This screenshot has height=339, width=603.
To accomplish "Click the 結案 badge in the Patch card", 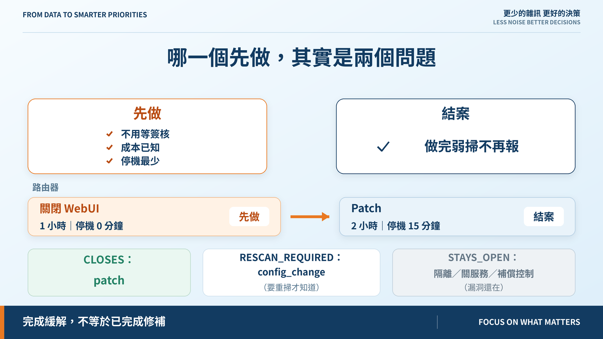I will pos(544,217).
